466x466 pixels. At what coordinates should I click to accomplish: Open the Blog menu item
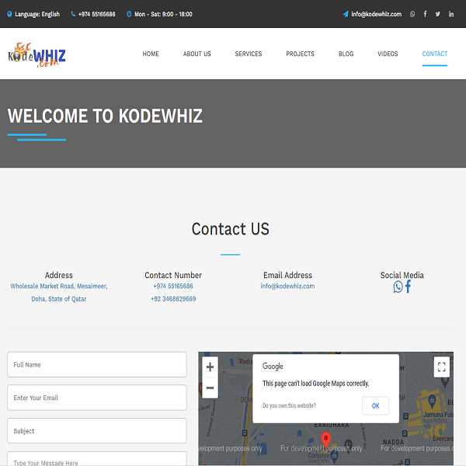(346, 54)
